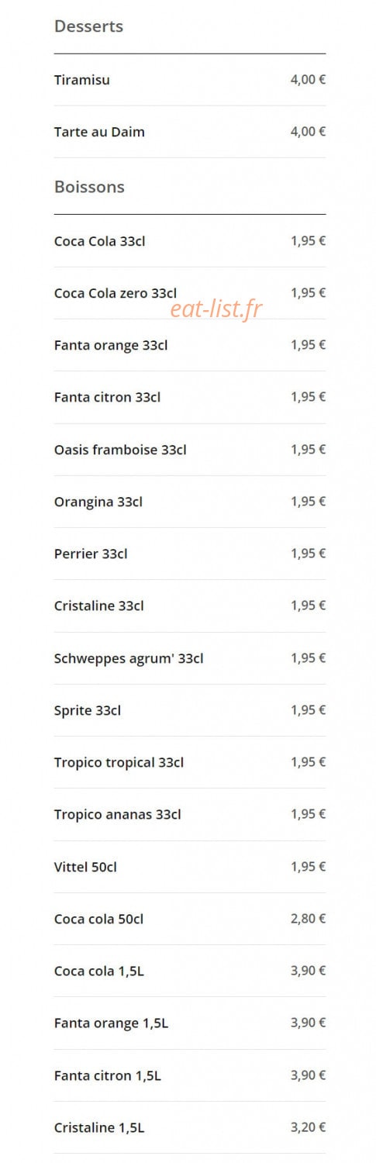Select Cristaline 1,5L
Viewport: 376px width, 1163px height.
coord(190,1127)
